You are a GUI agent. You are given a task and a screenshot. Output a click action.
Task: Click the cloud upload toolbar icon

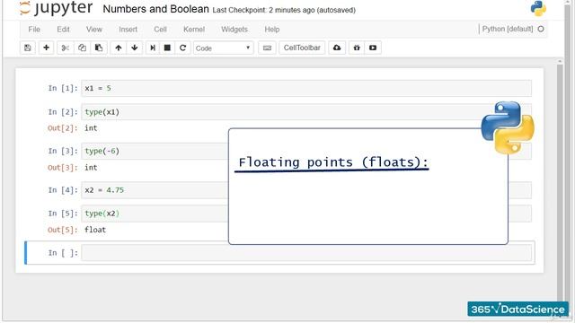pos(337,48)
